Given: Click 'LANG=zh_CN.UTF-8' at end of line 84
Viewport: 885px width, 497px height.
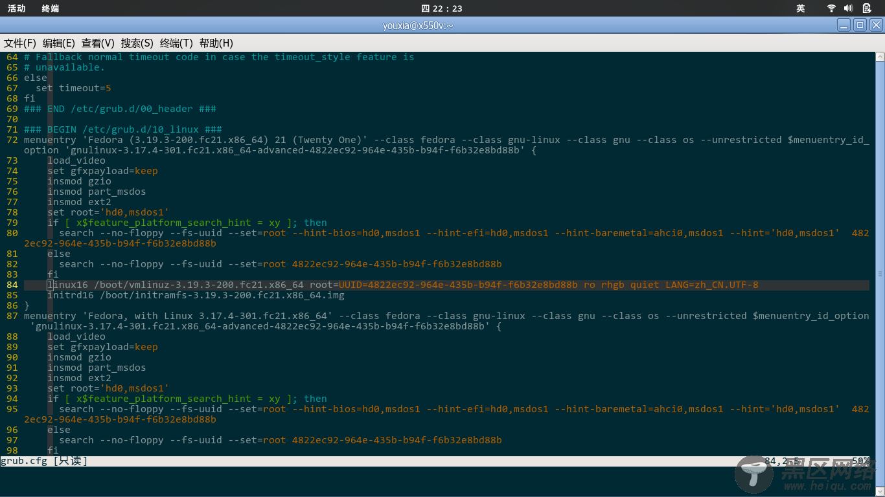Looking at the screenshot, I should tap(711, 285).
